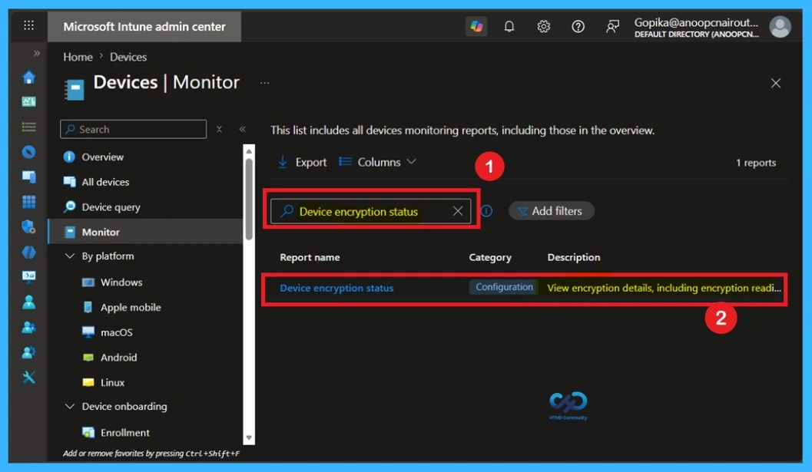This screenshot has width=812, height=472.
Task: Click the View encryption details description text
Action: click(x=664, y=288)
